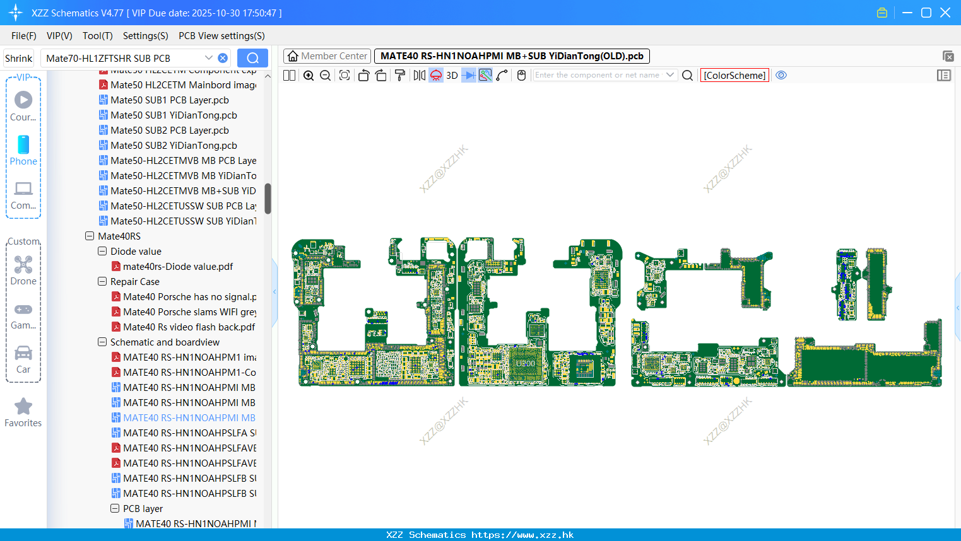Viewport: 961px width, 541px height.
Task: Click the zoom out magnifier icon
Action: 326,76
